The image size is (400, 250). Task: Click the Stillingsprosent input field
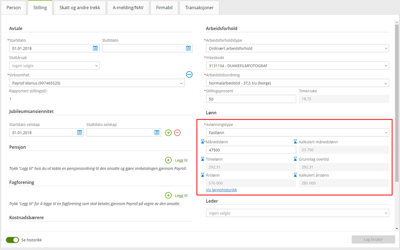(251, 99)
